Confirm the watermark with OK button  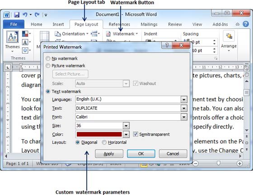[x=141, y=154]
